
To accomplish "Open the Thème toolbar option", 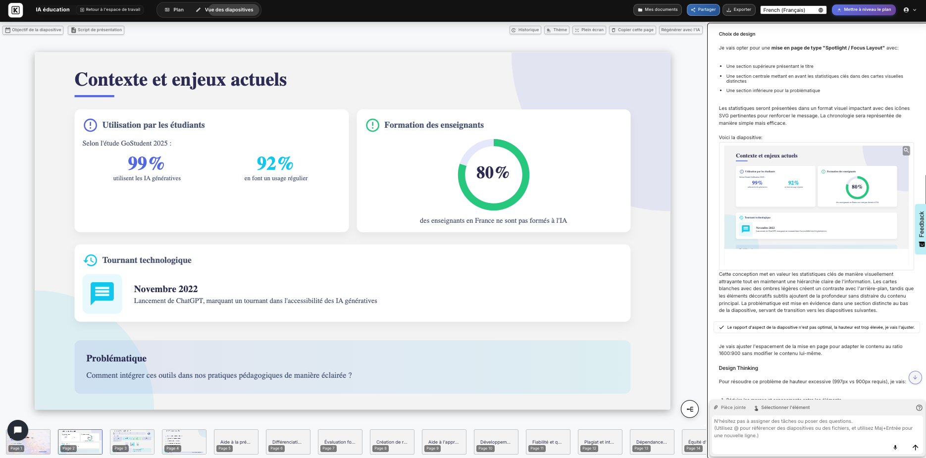I will [x=557, y=30].
